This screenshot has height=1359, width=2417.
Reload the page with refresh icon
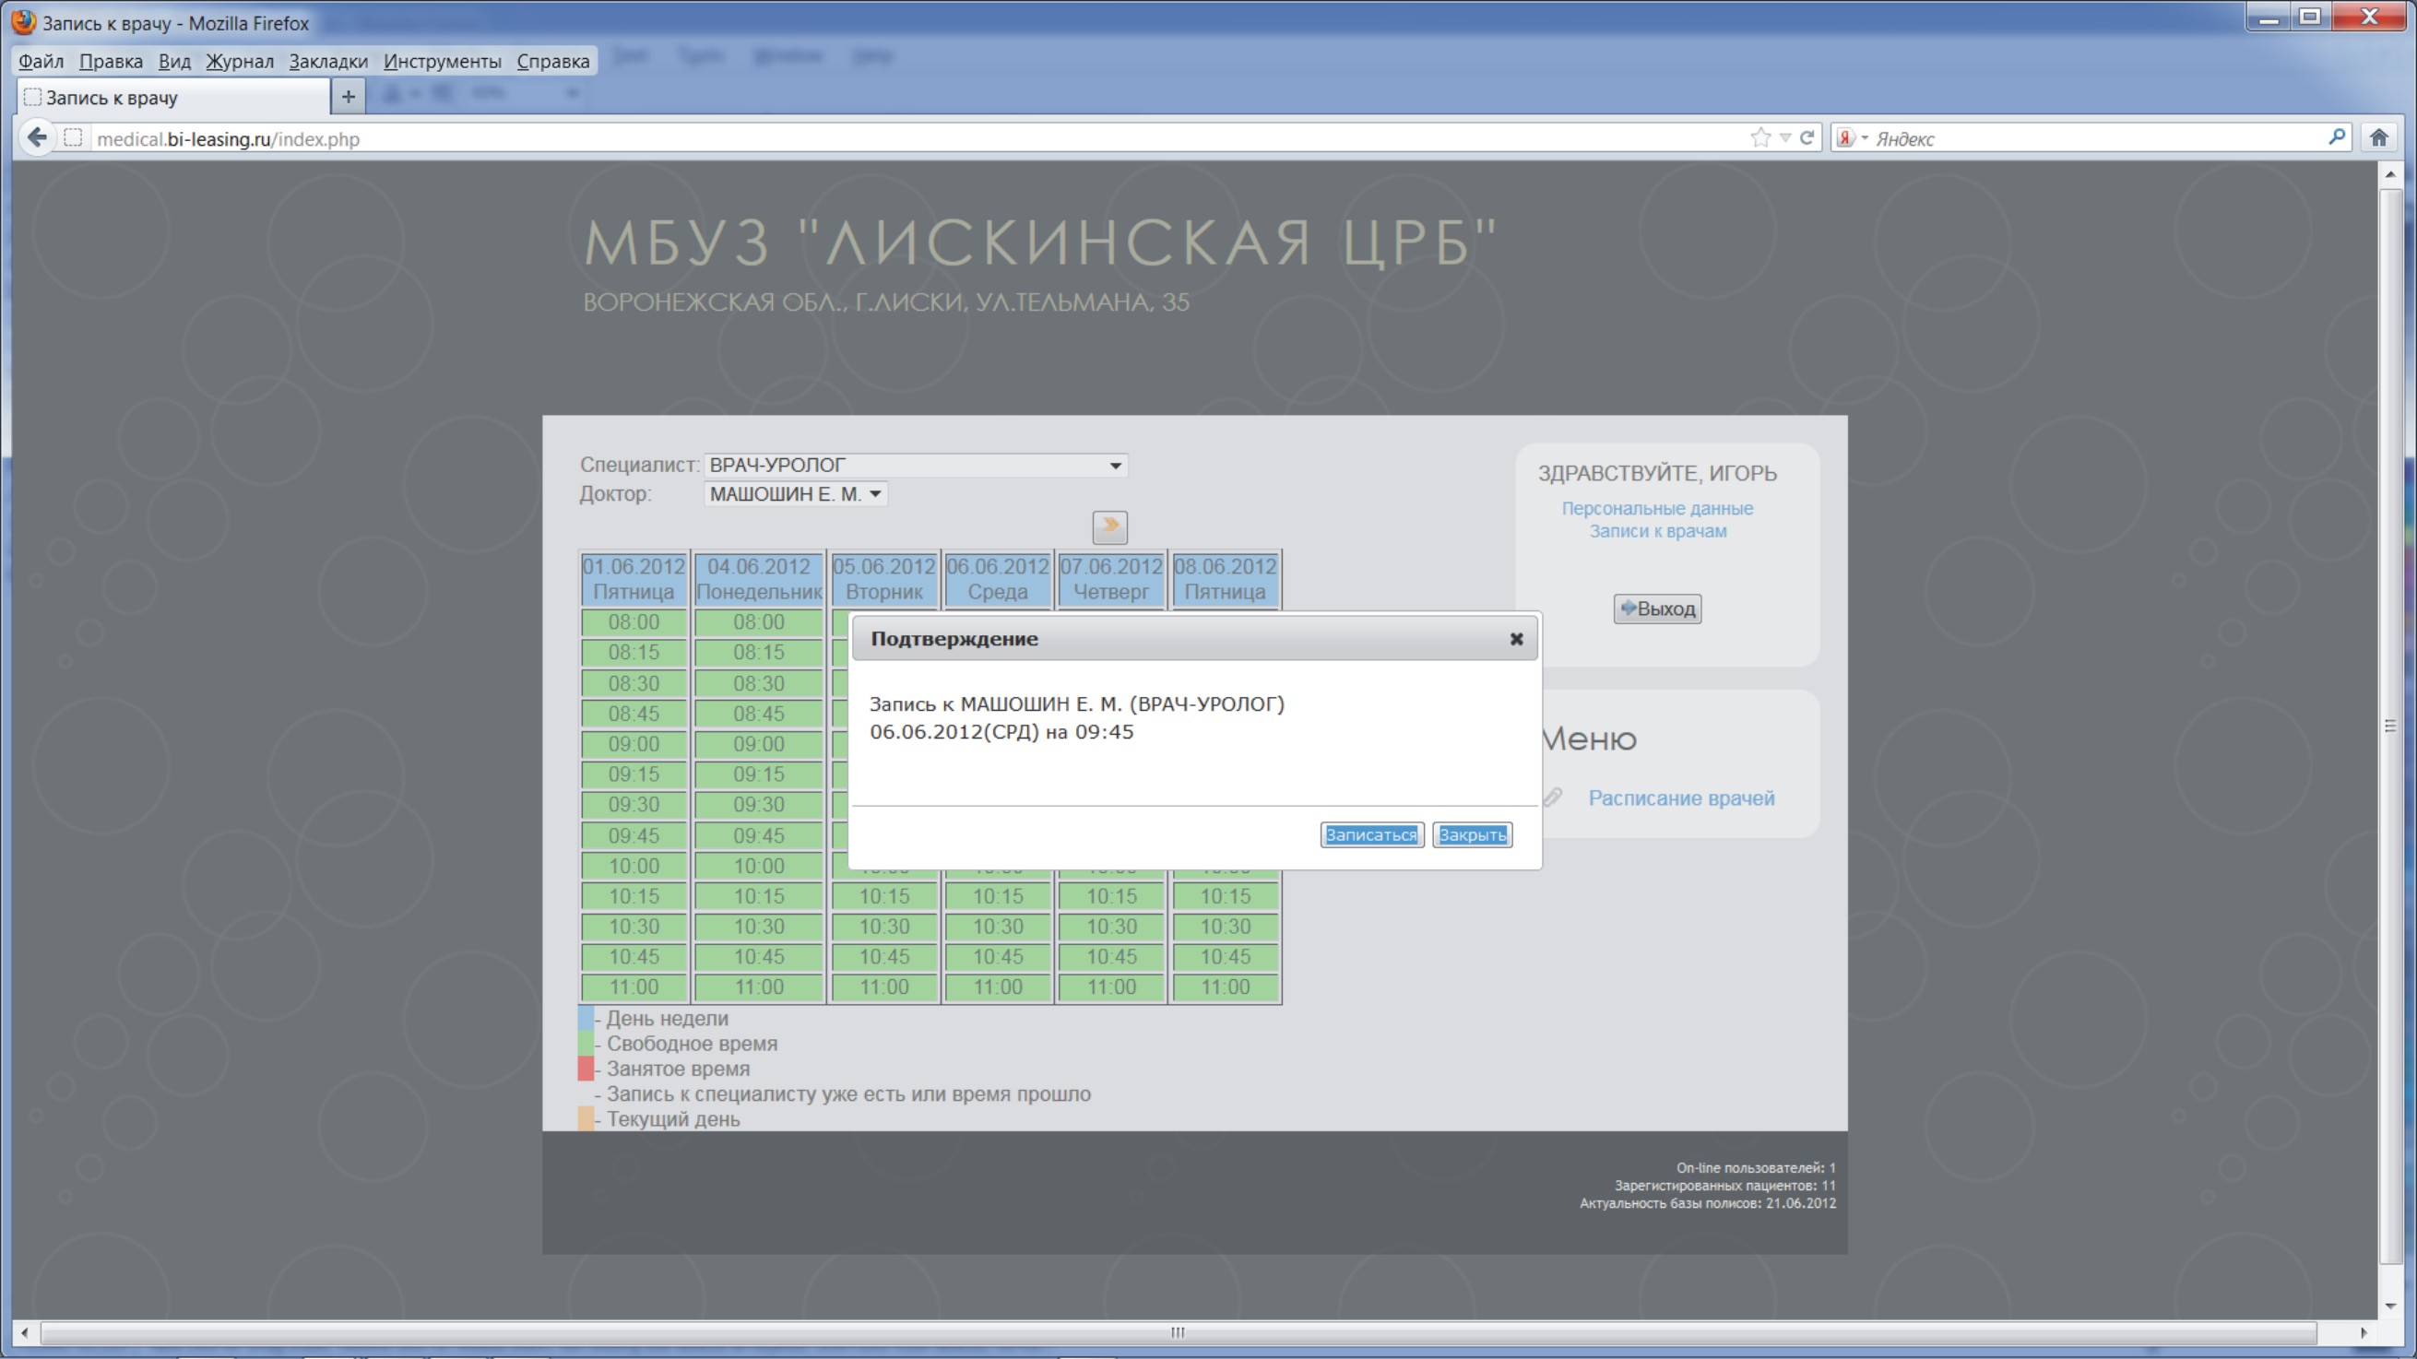click(1807, 138)
